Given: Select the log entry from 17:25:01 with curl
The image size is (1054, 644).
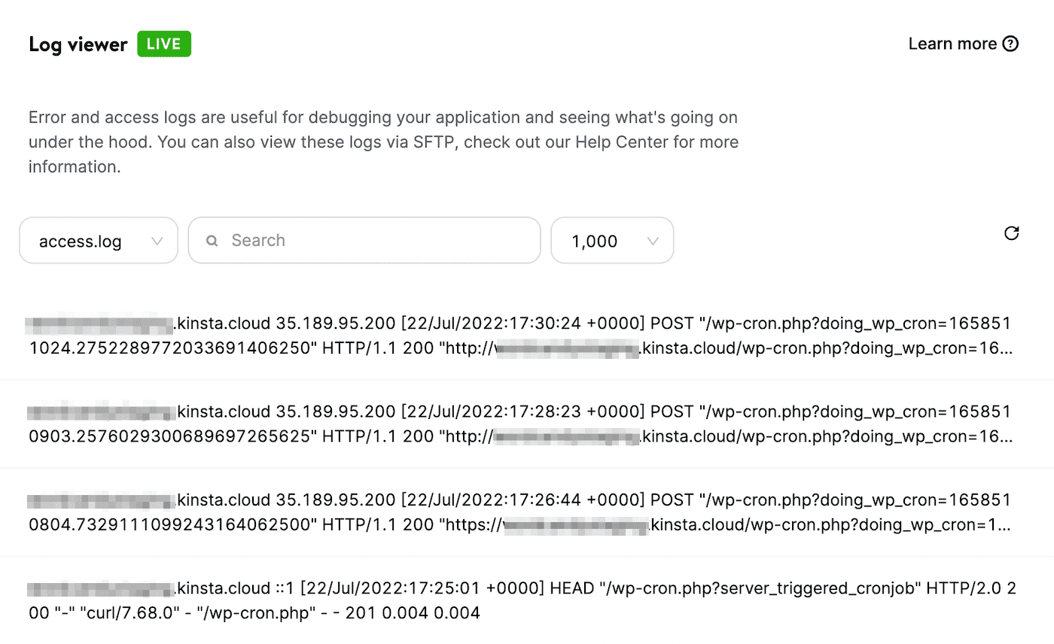Looking at the screenshot, I should point(519,600).
